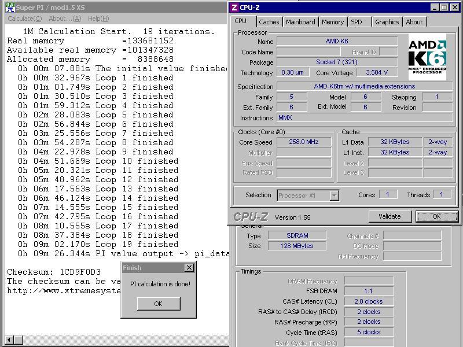Click the FSB:DRAM 1:1 value

click(x=369, y=291)
